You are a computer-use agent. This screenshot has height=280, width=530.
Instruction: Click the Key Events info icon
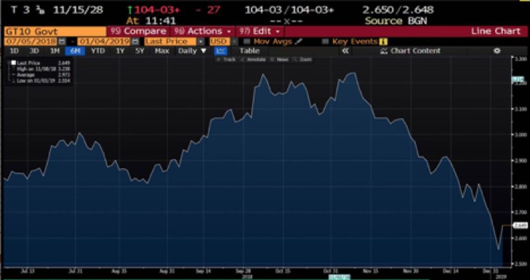(383, 41)
